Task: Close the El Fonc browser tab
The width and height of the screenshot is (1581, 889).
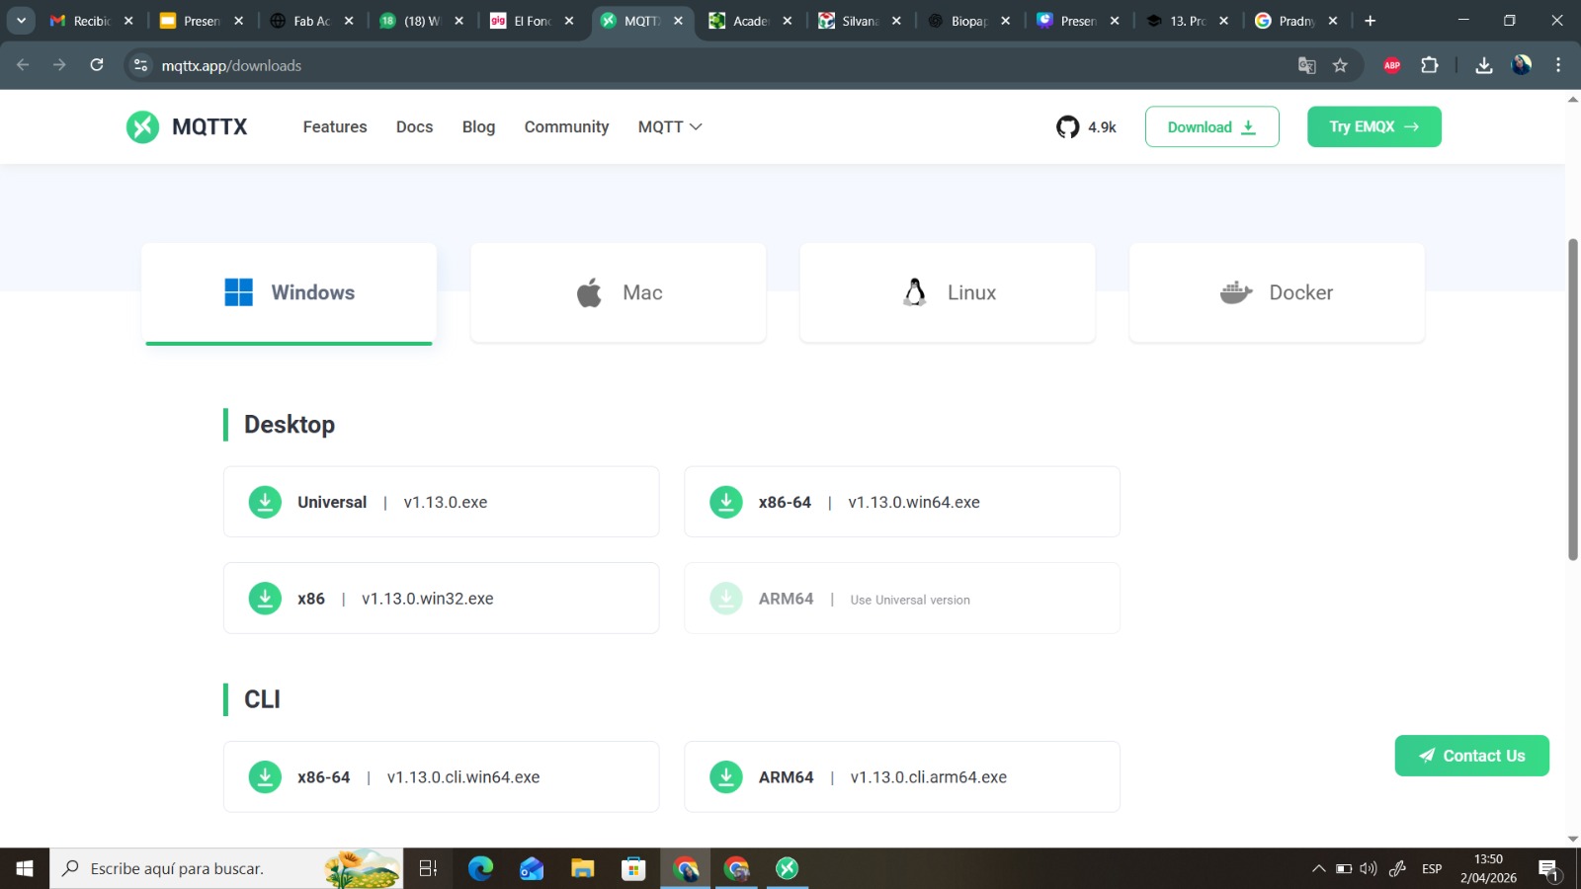Action: [x=569, y=21]
